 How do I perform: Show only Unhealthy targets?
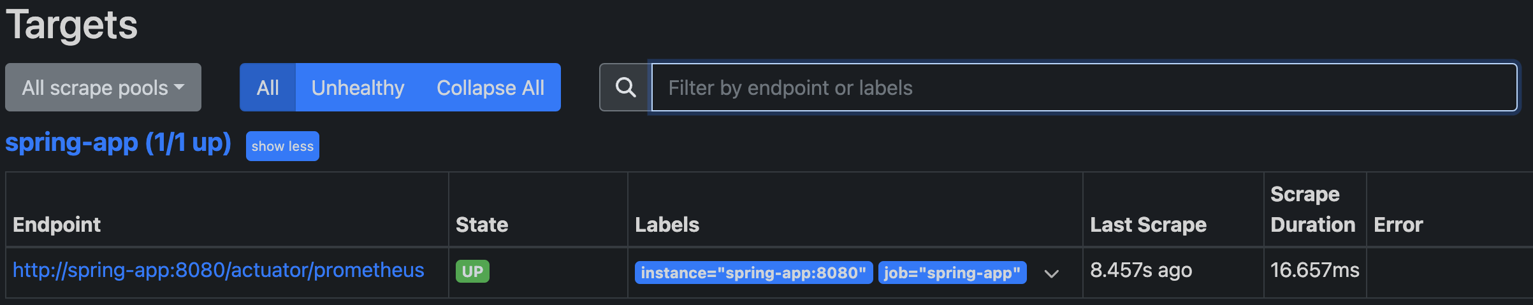point(358,87)
